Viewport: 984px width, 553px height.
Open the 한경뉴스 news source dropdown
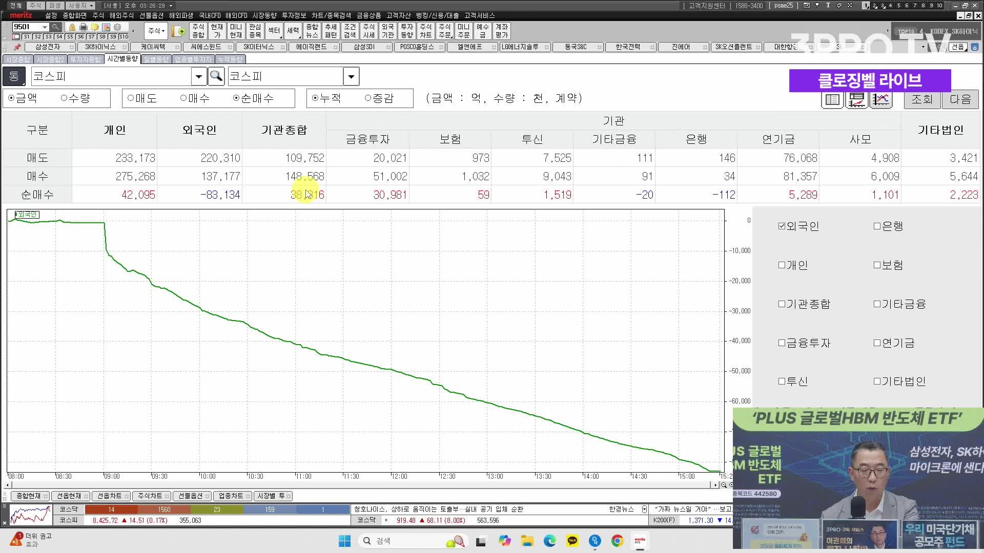point(644,509)
